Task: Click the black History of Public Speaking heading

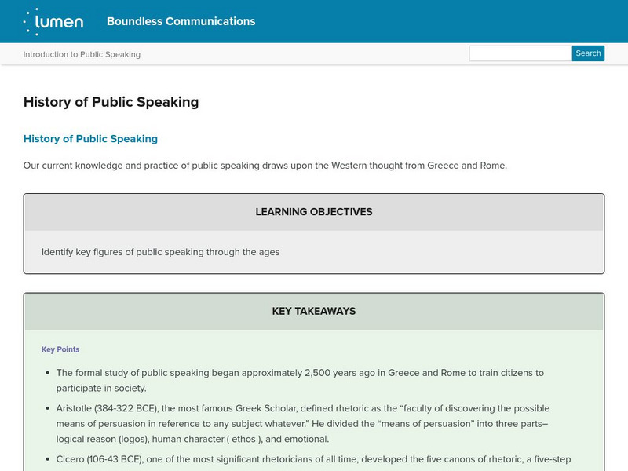Action: pos(111,102)
